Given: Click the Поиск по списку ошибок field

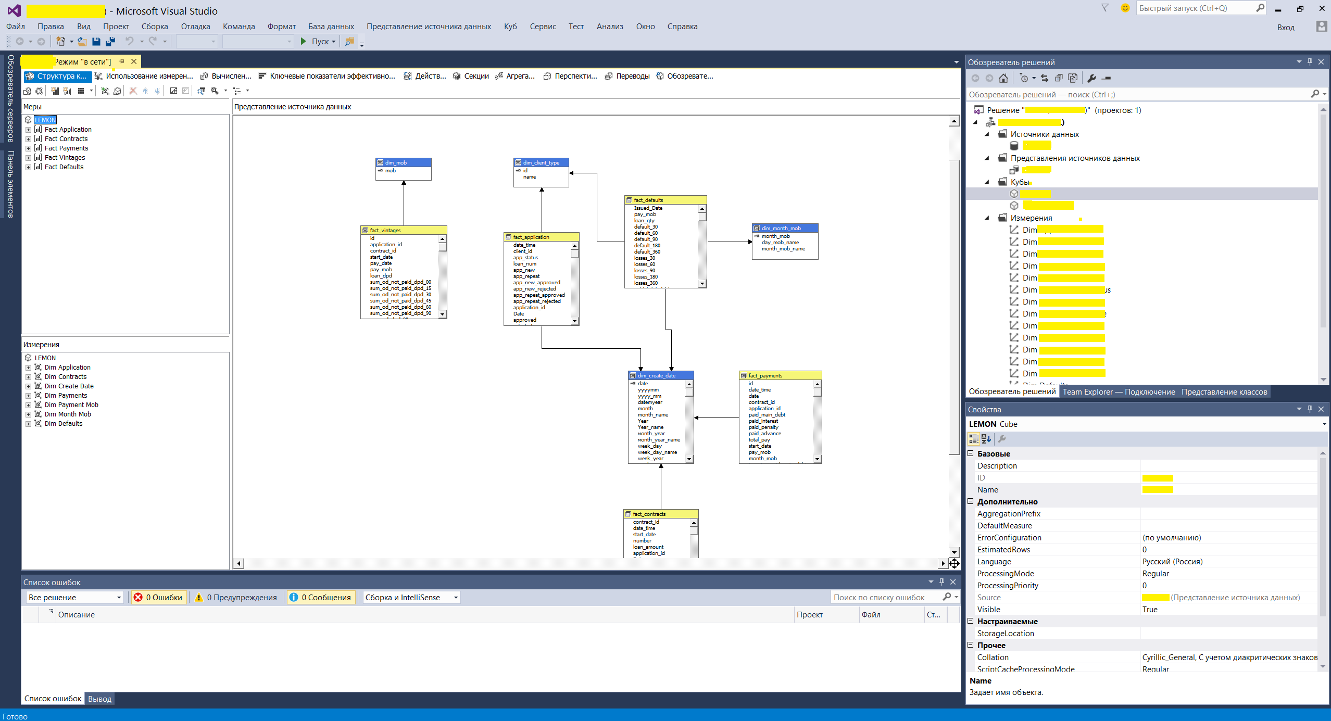Looking at the screenshot, I should [894, 598].
